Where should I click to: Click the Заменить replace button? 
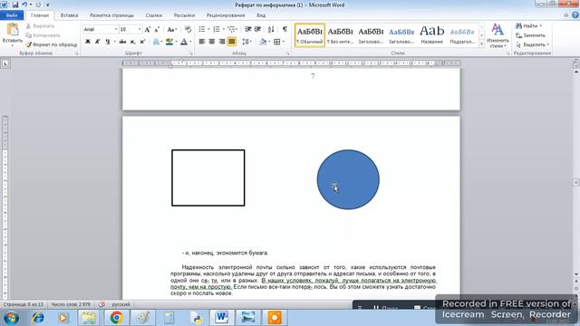(530, 35)
